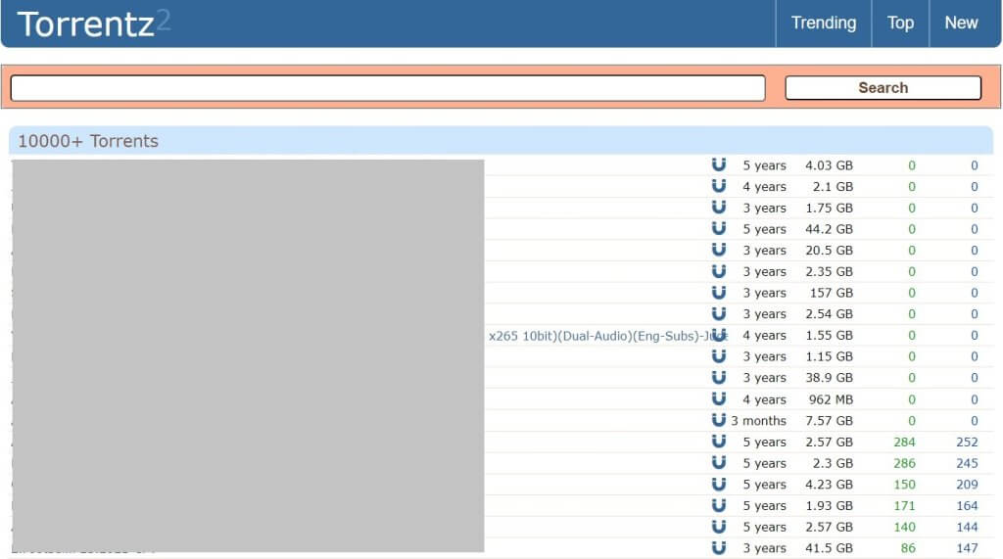Screen dimensions: 1003x559
Task: Click the magnet icon for the 2.1 GB torrent
Action: (x=719, y=186)
